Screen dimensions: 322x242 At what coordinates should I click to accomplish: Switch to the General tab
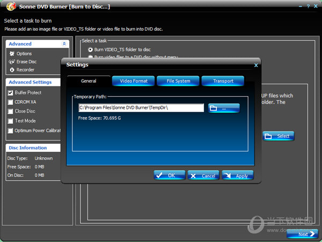click(89, 81)
